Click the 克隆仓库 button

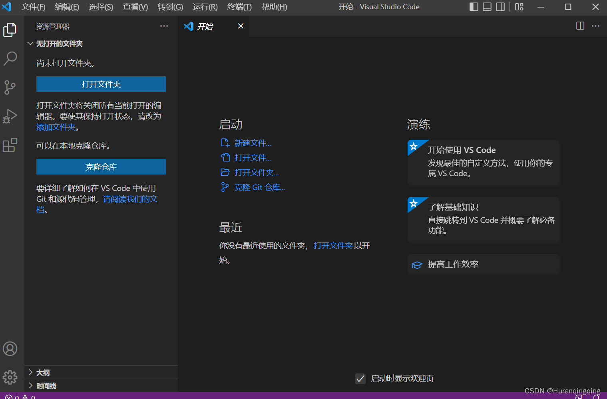click(x=101, y=167)
